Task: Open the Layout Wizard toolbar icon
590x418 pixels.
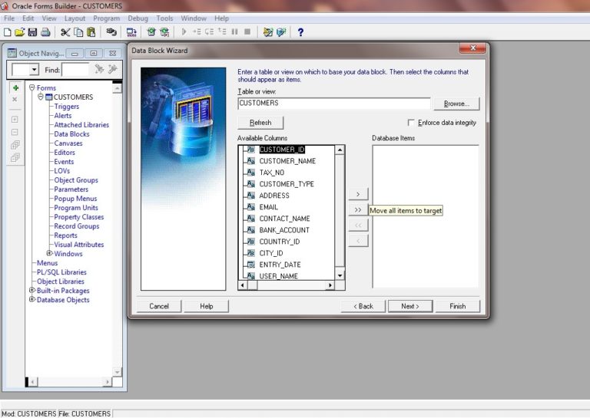Action: (281, 32)
